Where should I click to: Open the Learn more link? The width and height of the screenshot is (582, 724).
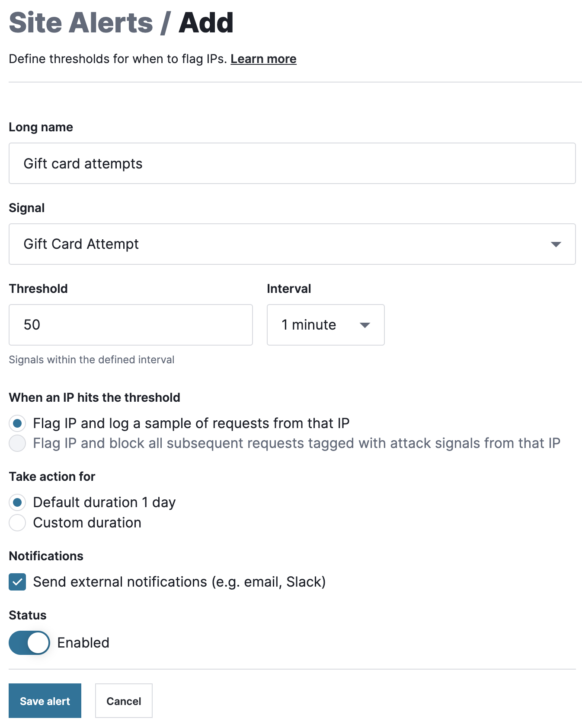(263, 59)
